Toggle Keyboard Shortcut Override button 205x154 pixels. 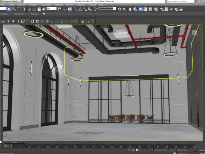[x=70, y=9]
